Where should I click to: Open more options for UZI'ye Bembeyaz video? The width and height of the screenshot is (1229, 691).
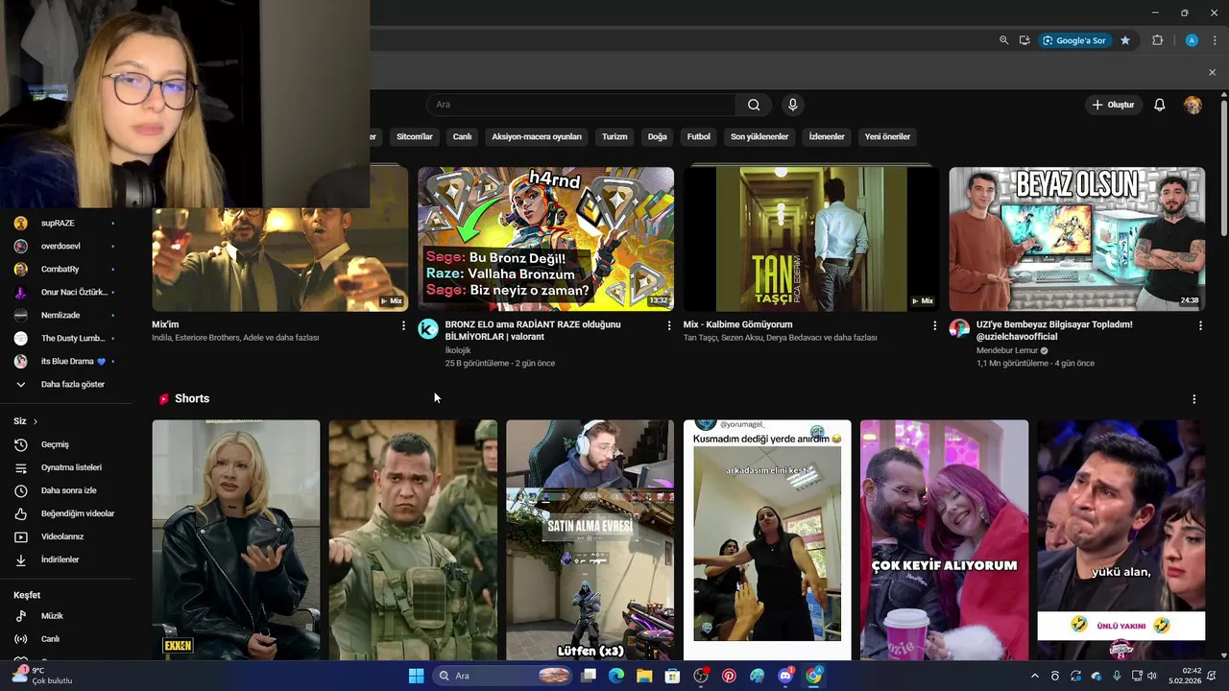tap(1200, 325)
